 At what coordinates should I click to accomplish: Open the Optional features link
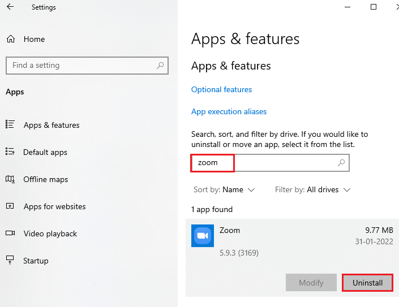click(221, 89)
